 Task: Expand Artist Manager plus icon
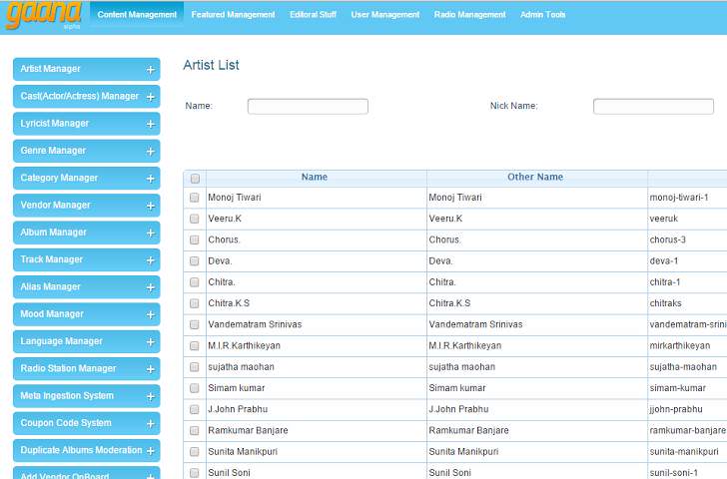151,70
